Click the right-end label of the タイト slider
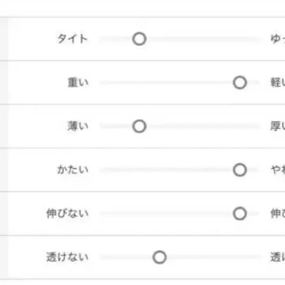This screenshot has width=285, height=285. pos(277,39)
